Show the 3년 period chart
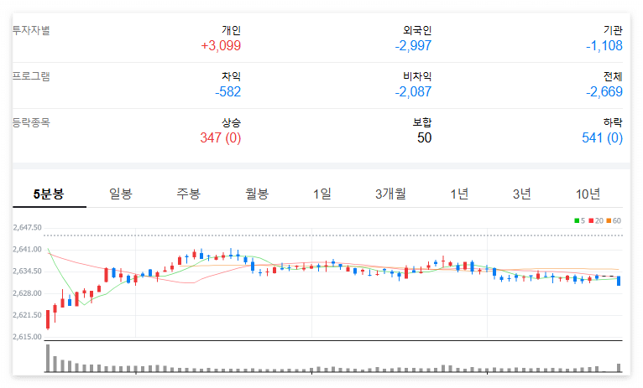This screenshot has width=643, height=388. pos(521,194)
